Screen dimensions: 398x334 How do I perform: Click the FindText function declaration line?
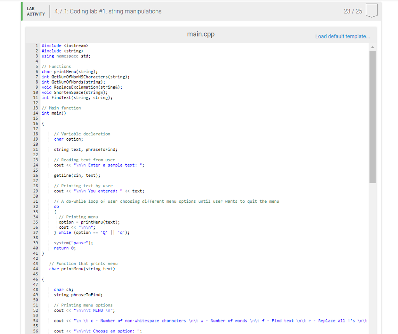tap(77, 97)
